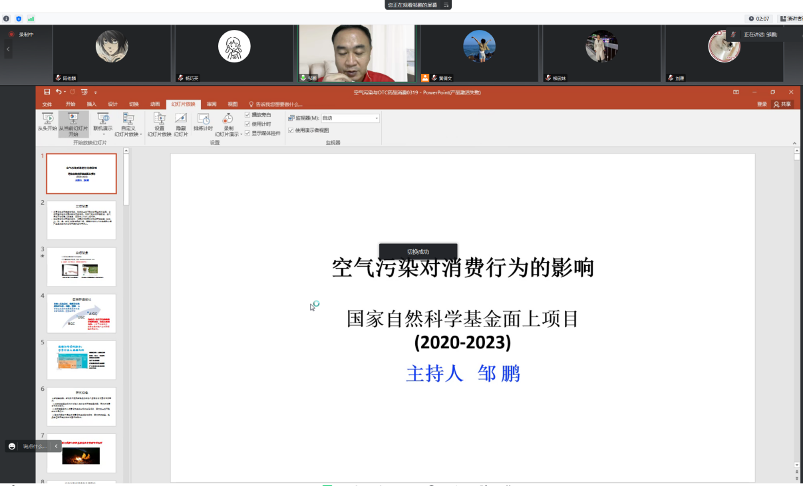Click the Share (共享) button

click(782, 104)
